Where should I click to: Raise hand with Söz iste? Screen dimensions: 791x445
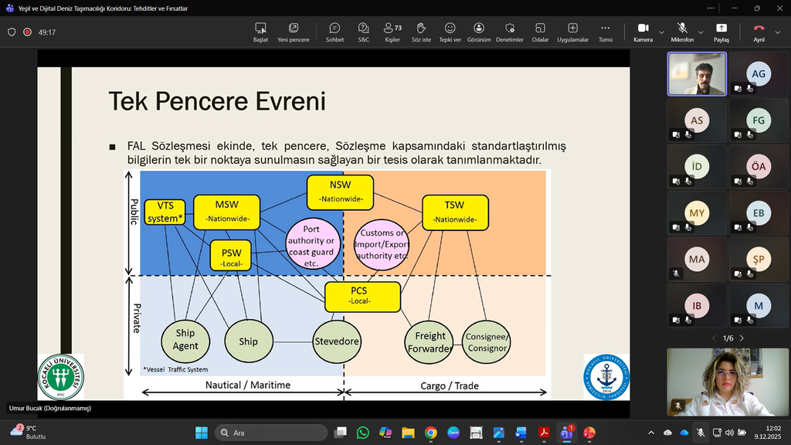(x=421, y=32)
